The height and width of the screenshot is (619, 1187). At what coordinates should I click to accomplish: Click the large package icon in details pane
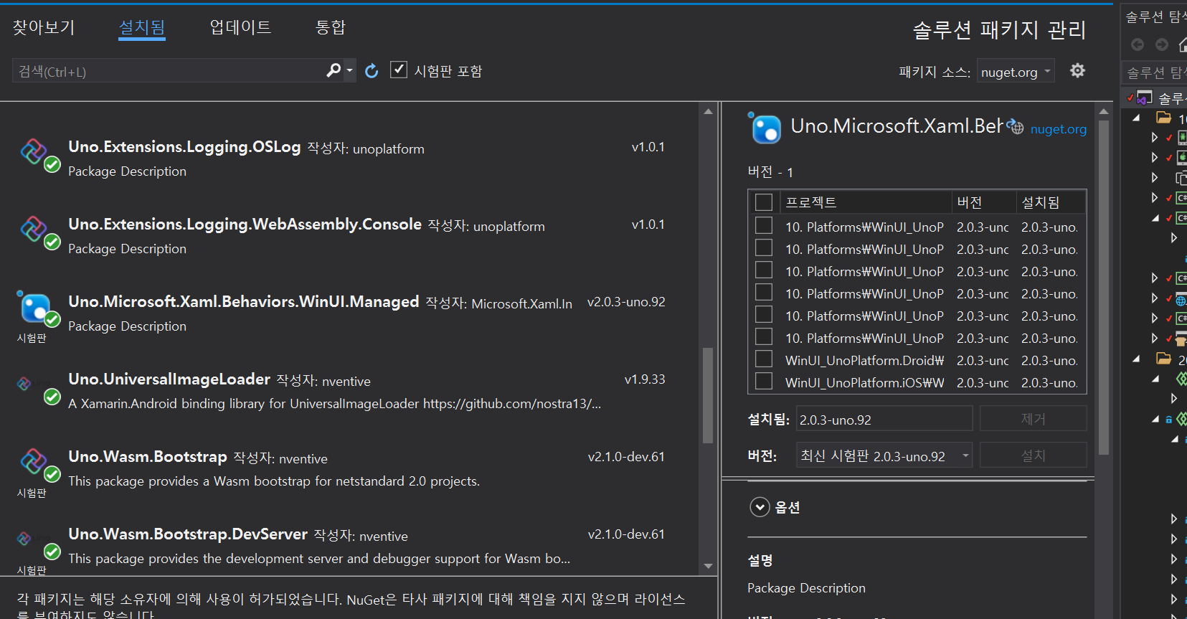(765, 128)
